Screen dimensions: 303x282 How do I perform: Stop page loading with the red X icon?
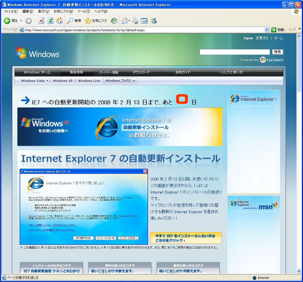click(41, 21)
